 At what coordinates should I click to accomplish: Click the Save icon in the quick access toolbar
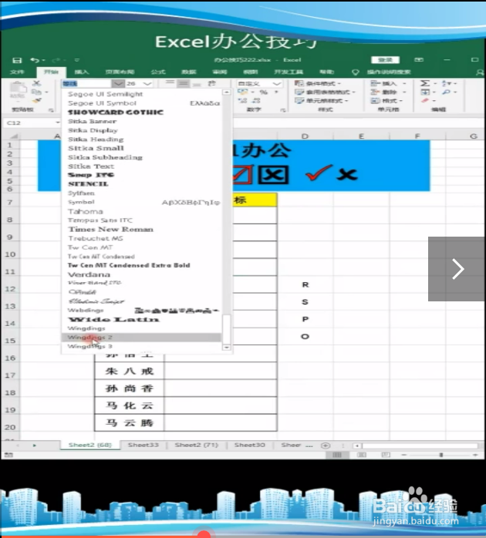(17, 60)
